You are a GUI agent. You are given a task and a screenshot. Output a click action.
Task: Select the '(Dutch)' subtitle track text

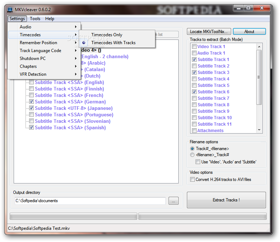point(92,76)
